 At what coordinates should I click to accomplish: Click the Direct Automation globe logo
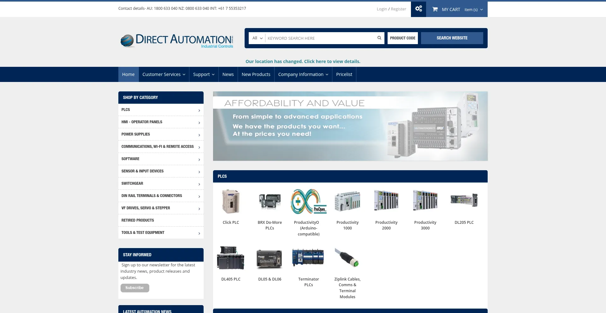127,41
